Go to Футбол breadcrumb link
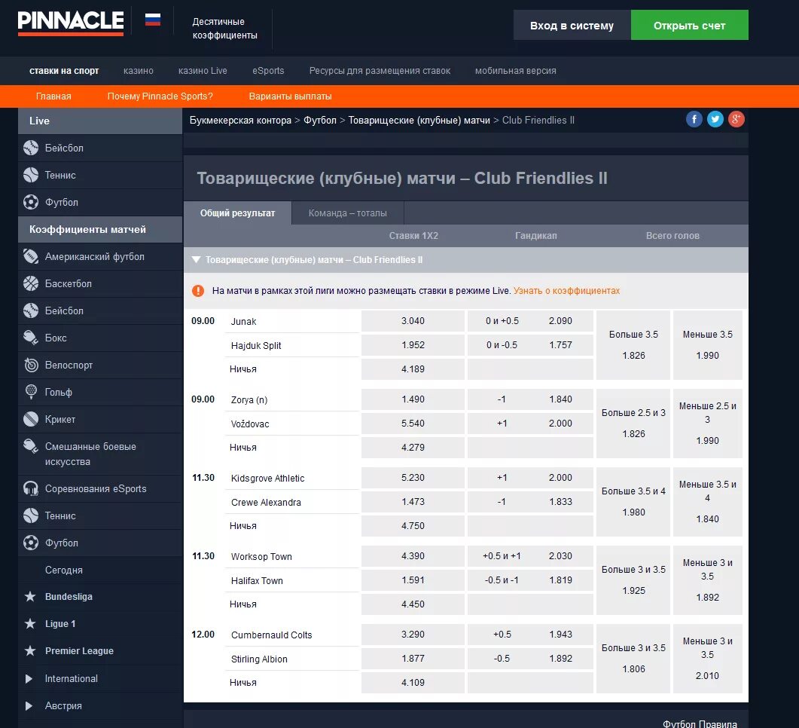Viewport: 799px width, 728px height. (320, 121)
